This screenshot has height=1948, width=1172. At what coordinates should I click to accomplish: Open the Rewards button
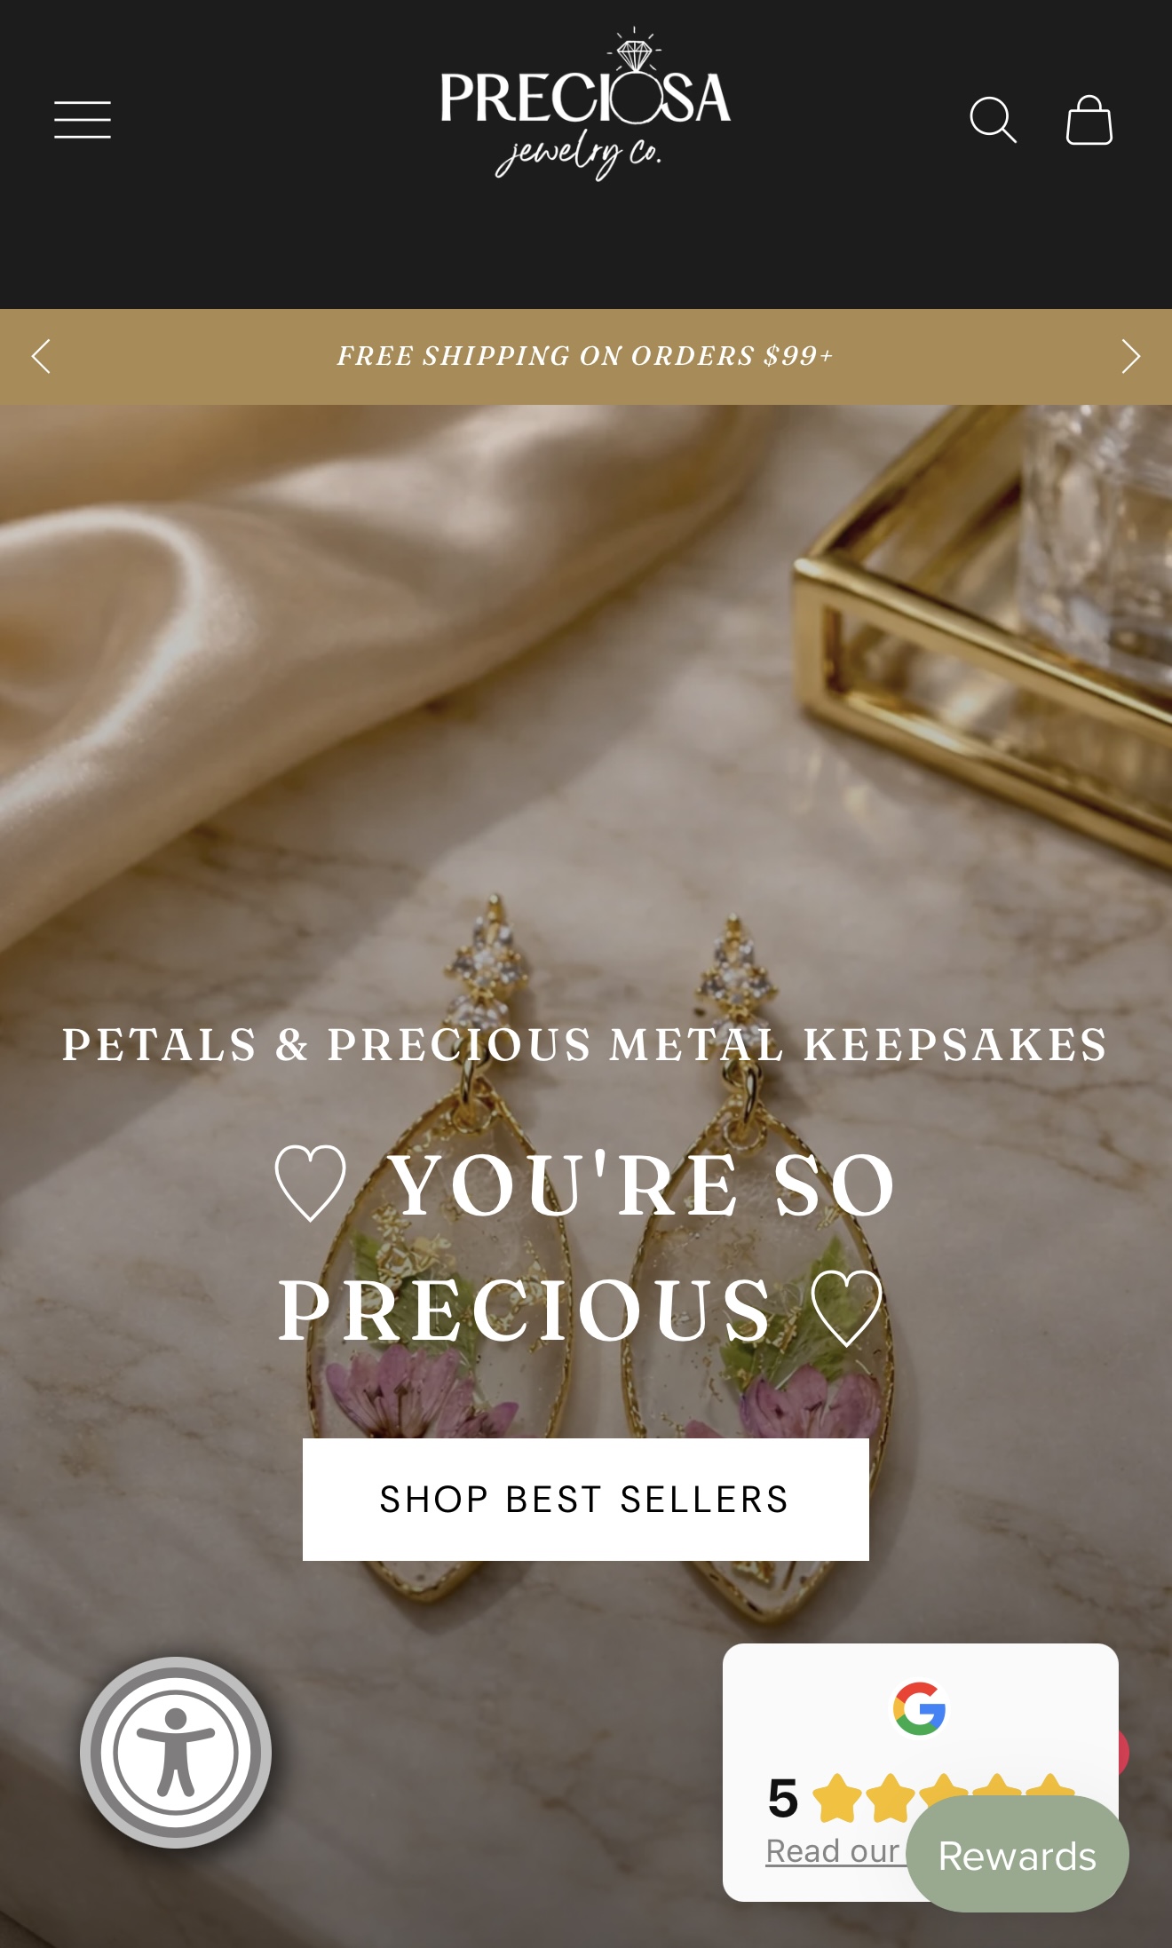(1018, 1855)
